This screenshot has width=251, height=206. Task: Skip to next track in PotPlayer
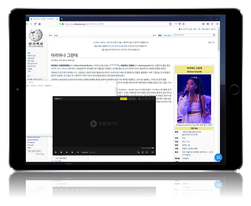point(72,152)
